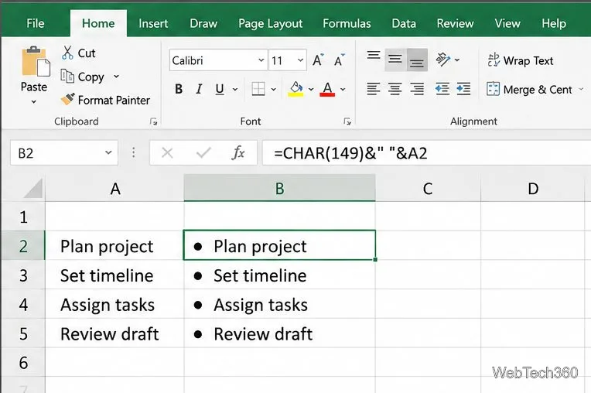This screenshot has width=591, height=393.
Task: Toggle Underline formatting
Action: click(220, 89)
